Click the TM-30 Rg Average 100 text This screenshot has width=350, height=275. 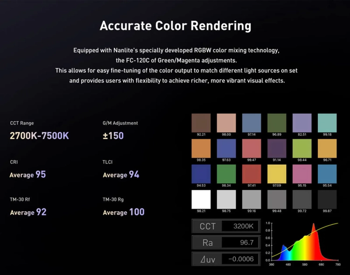point(124,213)
